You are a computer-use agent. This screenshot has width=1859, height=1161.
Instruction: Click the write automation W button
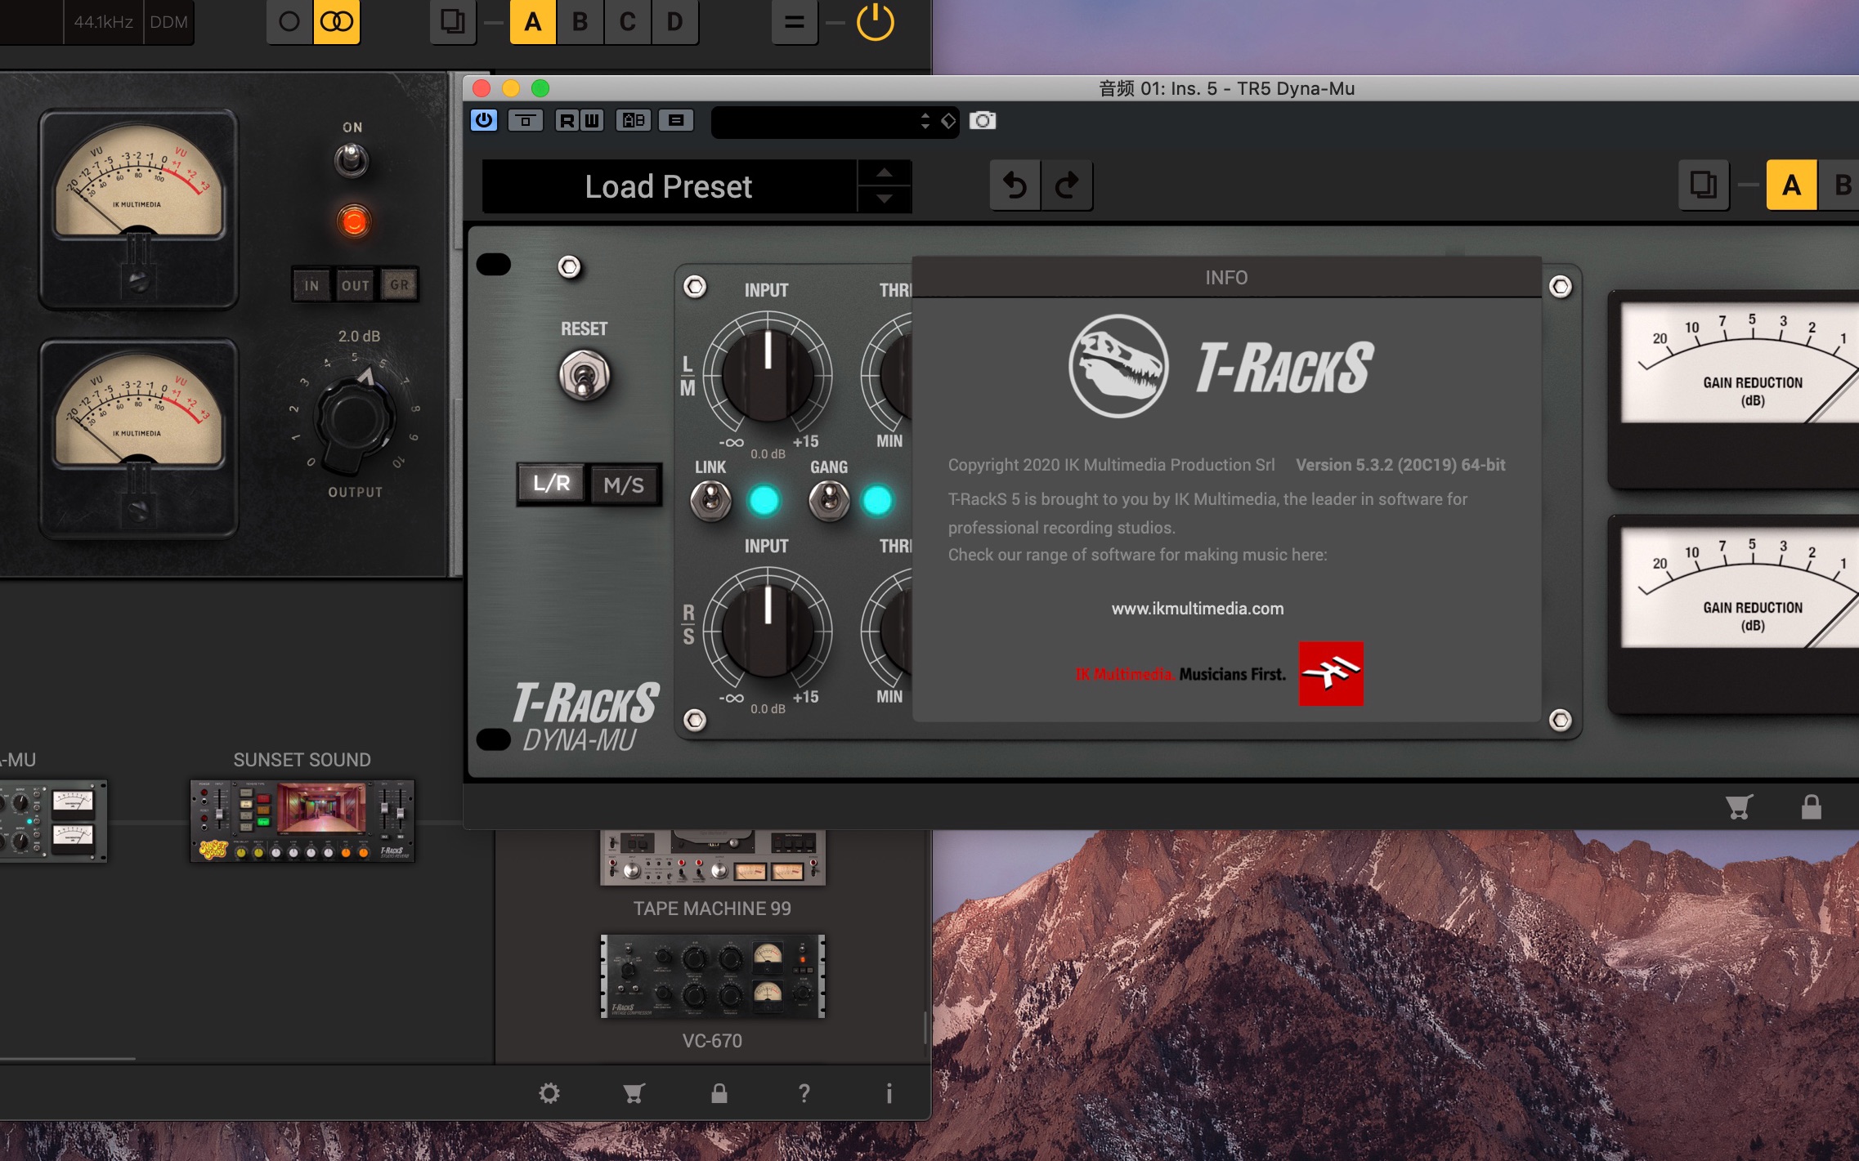pyautogui.click(x=592, y=121)
